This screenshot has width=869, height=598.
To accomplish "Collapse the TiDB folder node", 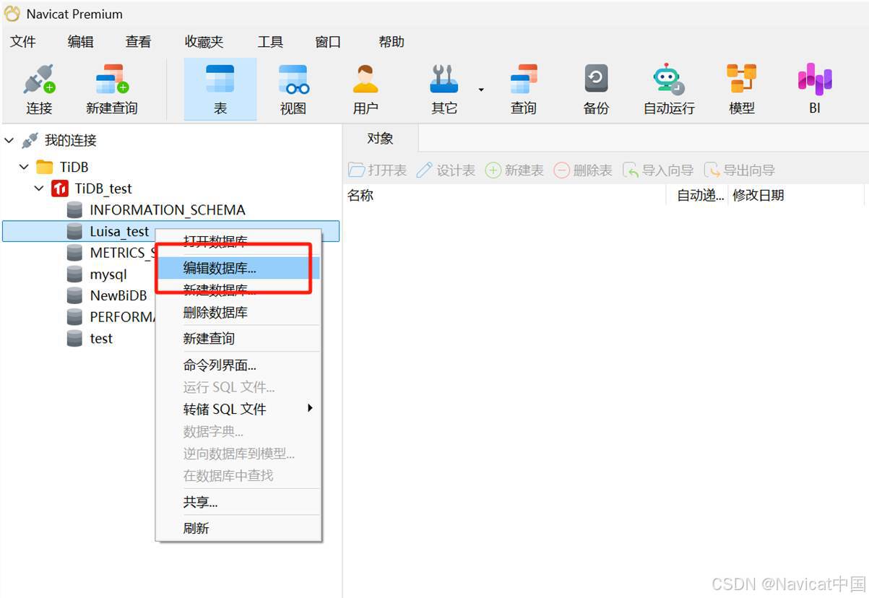I will 25,167.
